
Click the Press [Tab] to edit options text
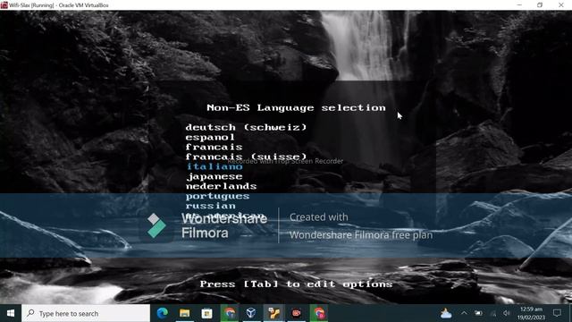[x=296, y=284]
